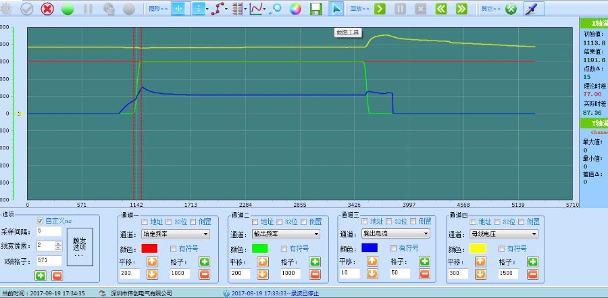Open the 图形>> toolbar menu
This screenshot has height=298, width=608.
point(158,9)
